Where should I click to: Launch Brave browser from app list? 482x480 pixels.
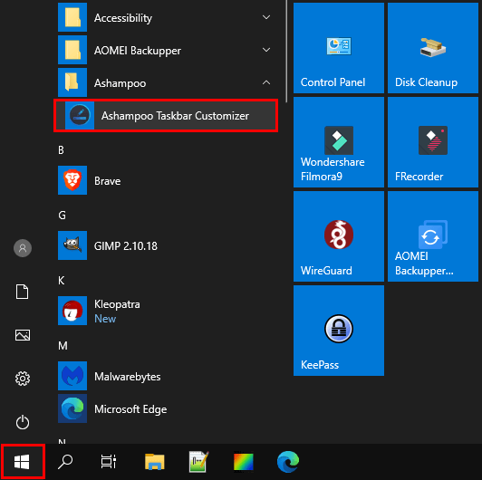click(x=166, y=181)
